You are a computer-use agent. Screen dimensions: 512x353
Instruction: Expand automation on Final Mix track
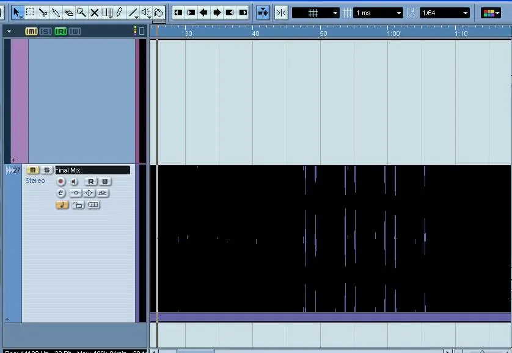click(x=7, y=319)
